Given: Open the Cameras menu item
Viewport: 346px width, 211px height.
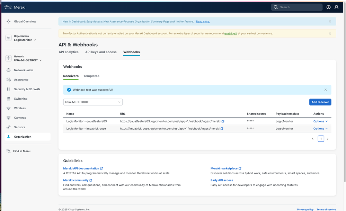Looking at the screenshot, I should (20, 118).
